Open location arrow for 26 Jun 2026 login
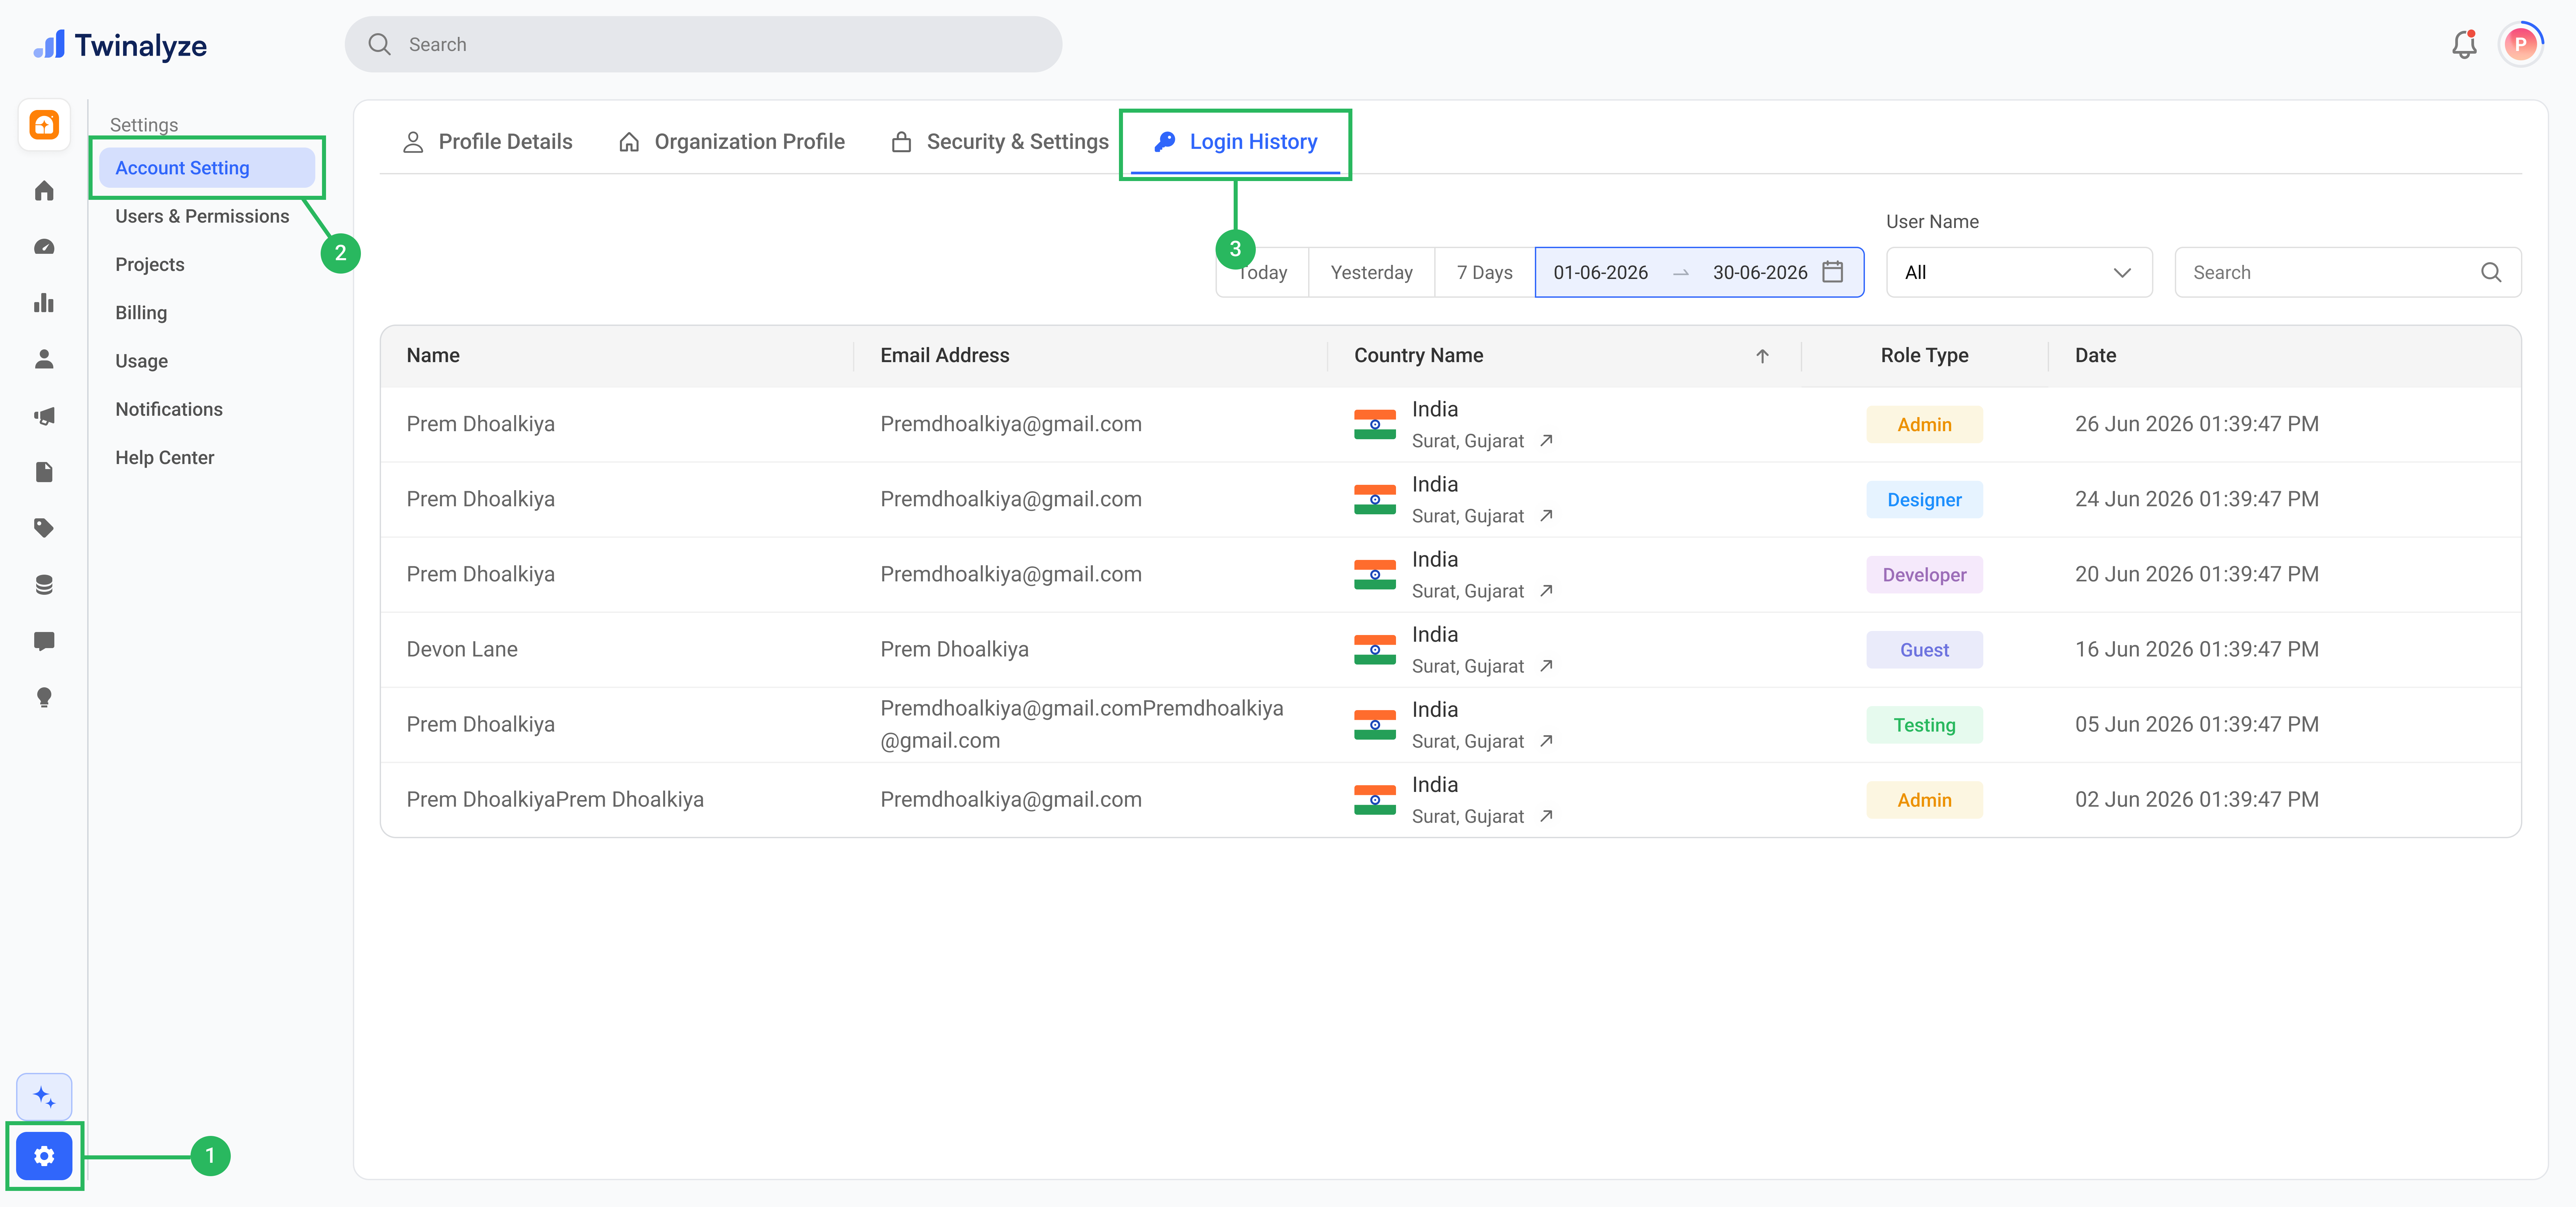 coord(1546,441)
